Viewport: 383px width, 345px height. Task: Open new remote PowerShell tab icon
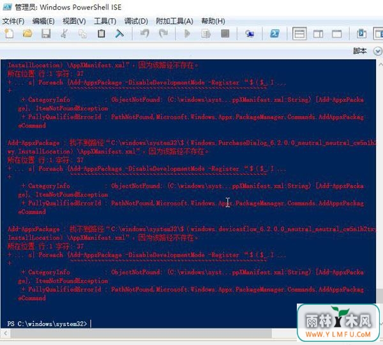pyautogui.click(x=250, y=33)
